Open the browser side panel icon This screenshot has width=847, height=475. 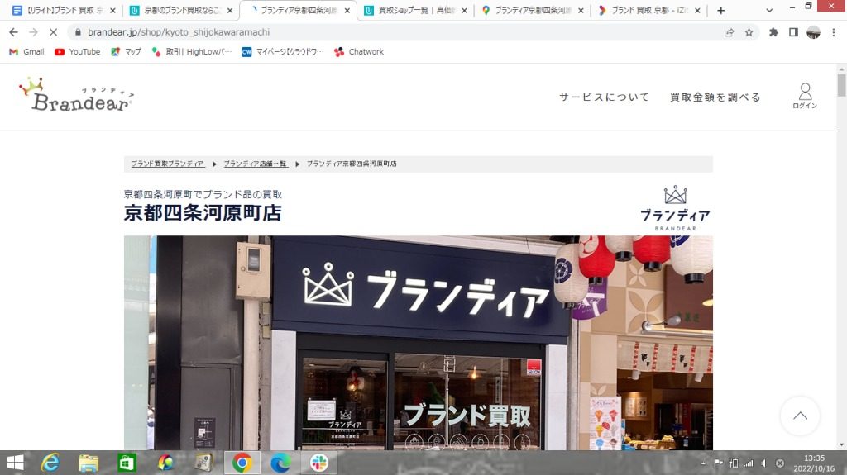pyautogui.click(x=793, y=32)
